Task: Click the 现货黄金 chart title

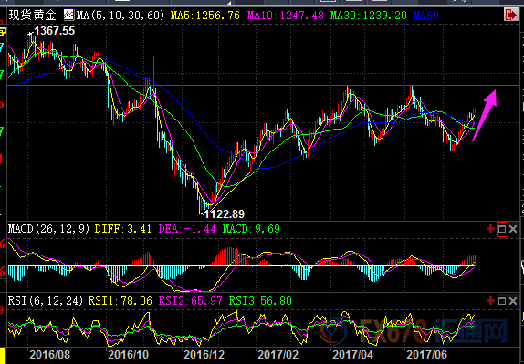Action: click(33, 16)
